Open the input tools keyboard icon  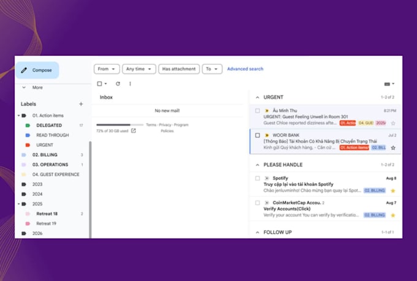[387, 84]
